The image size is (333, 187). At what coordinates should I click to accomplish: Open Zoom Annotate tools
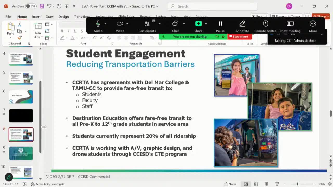pos(242,26)
